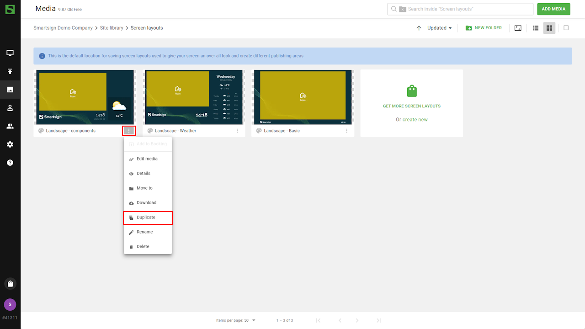This screenshot has width=585, height=329.
Task: Open options menu for Landscape - Weather
Action: [x=238, y=131]
